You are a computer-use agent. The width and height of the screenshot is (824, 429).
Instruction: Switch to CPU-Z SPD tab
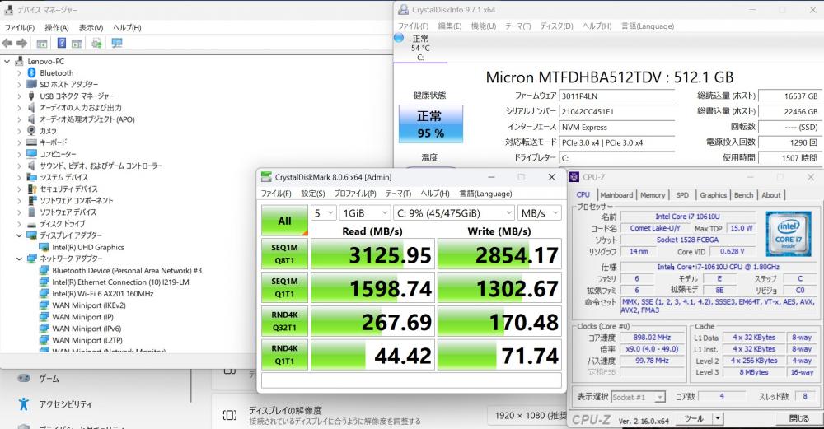(682, 195)
